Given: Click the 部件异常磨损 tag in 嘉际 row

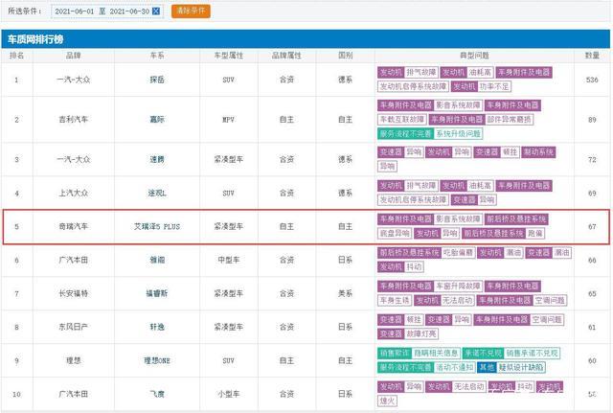Looking at the screenshot, I should [509, 120].
